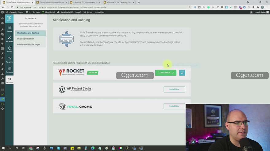270x151 pixels.
Task: Open the Thrive Home dashboard icon
Action: (9, 19)
